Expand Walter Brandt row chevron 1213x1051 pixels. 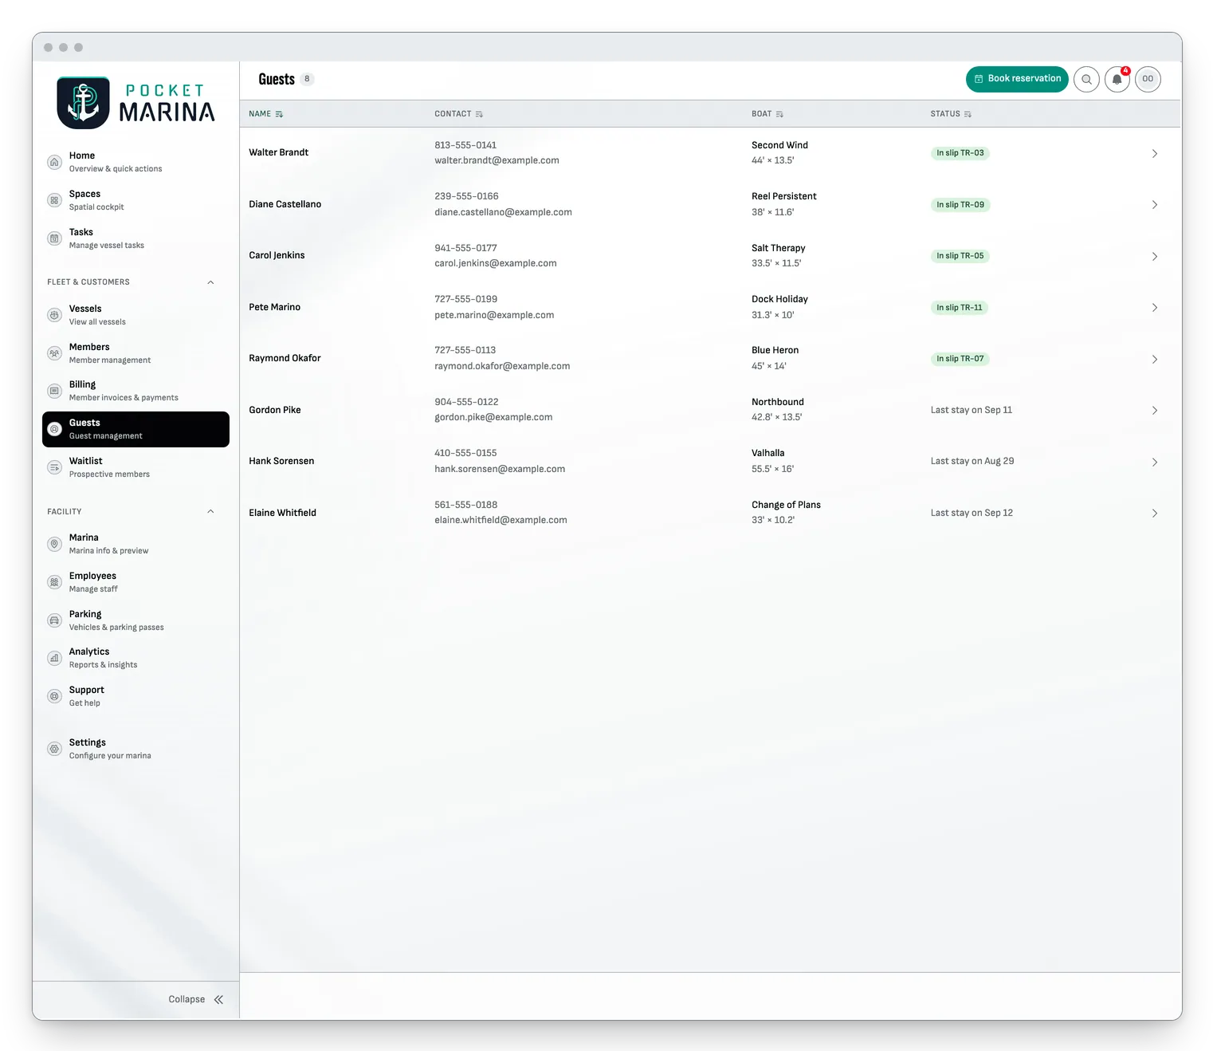pyautogui.click(x=1155, y=153)
